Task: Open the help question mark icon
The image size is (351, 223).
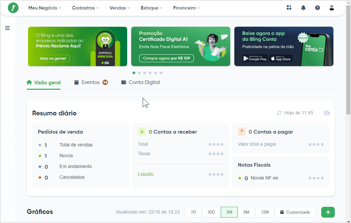Action: (x=318, y=8)
